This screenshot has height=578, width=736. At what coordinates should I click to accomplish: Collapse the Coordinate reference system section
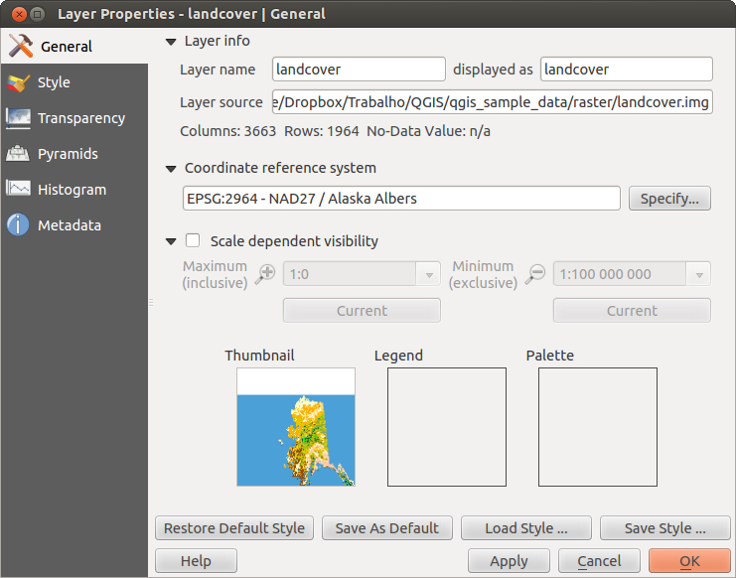coord(171,169)
